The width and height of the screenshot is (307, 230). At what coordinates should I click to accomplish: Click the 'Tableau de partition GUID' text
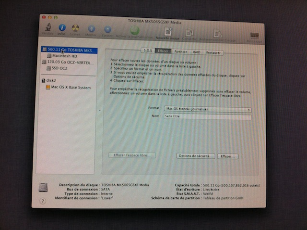tap(223, 198)
